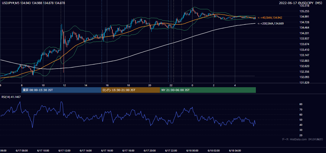This screenshot has height=153, width=326.
Task: Click the ロンドン 15:30-21:00 JST session bar
Action: coord(131,90)
